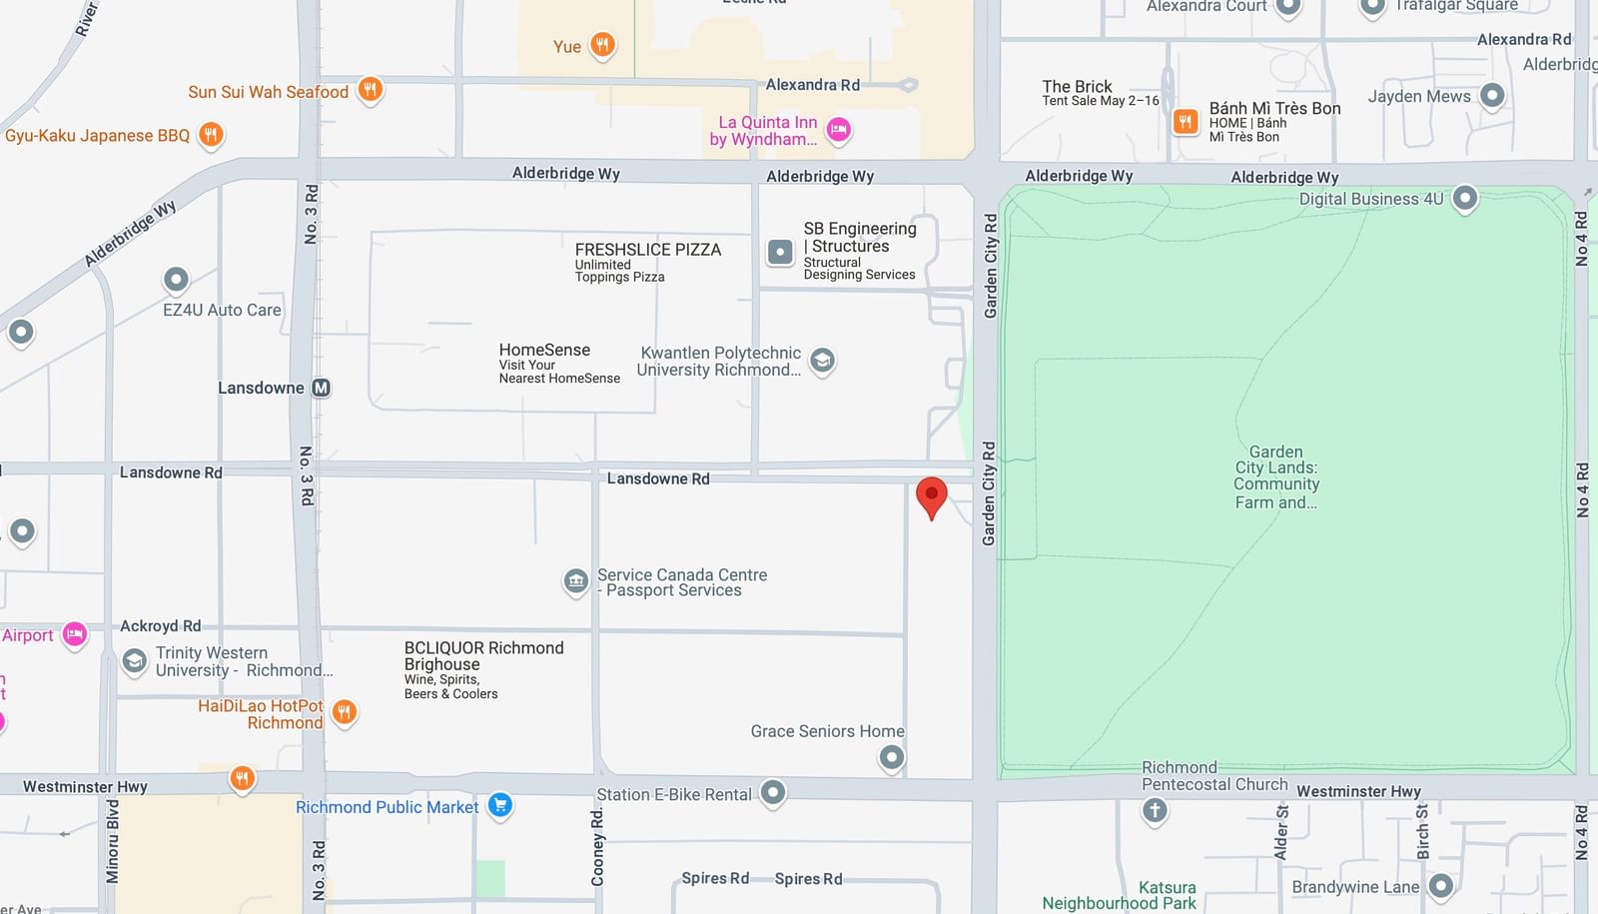Select the Jayden Mews location pin
The width and height of the screenshot is (1598, 914).
(1492, 96)
